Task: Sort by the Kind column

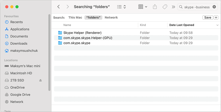Action: point(143,25)
